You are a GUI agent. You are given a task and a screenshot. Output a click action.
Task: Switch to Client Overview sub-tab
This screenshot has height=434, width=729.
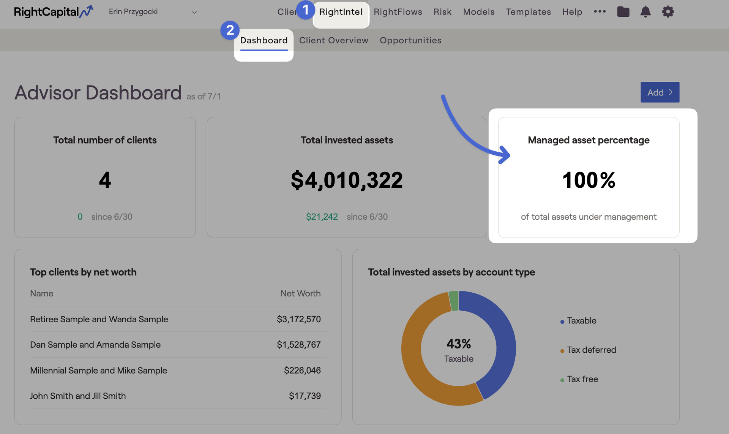(334, 40)
